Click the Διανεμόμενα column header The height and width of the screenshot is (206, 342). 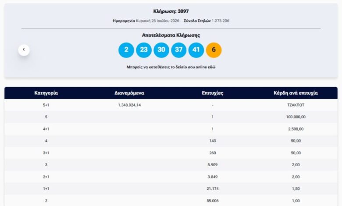[129, 93]
